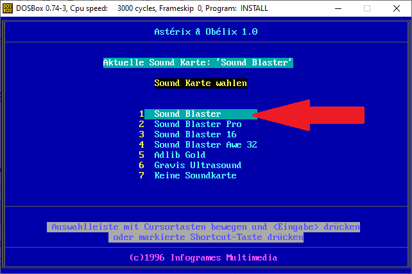Maximize the DOSBox window
Image resolution: width=412 pixels, height=274 pixels.
[x=367, y=9]
